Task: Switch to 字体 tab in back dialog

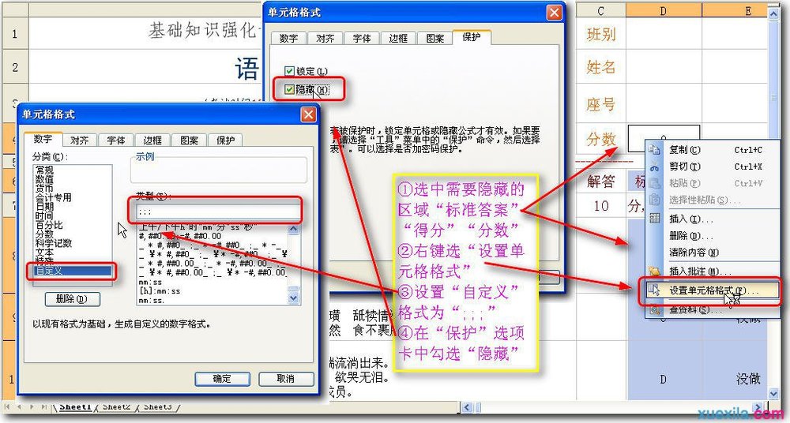Action: [x=362, y=38]
